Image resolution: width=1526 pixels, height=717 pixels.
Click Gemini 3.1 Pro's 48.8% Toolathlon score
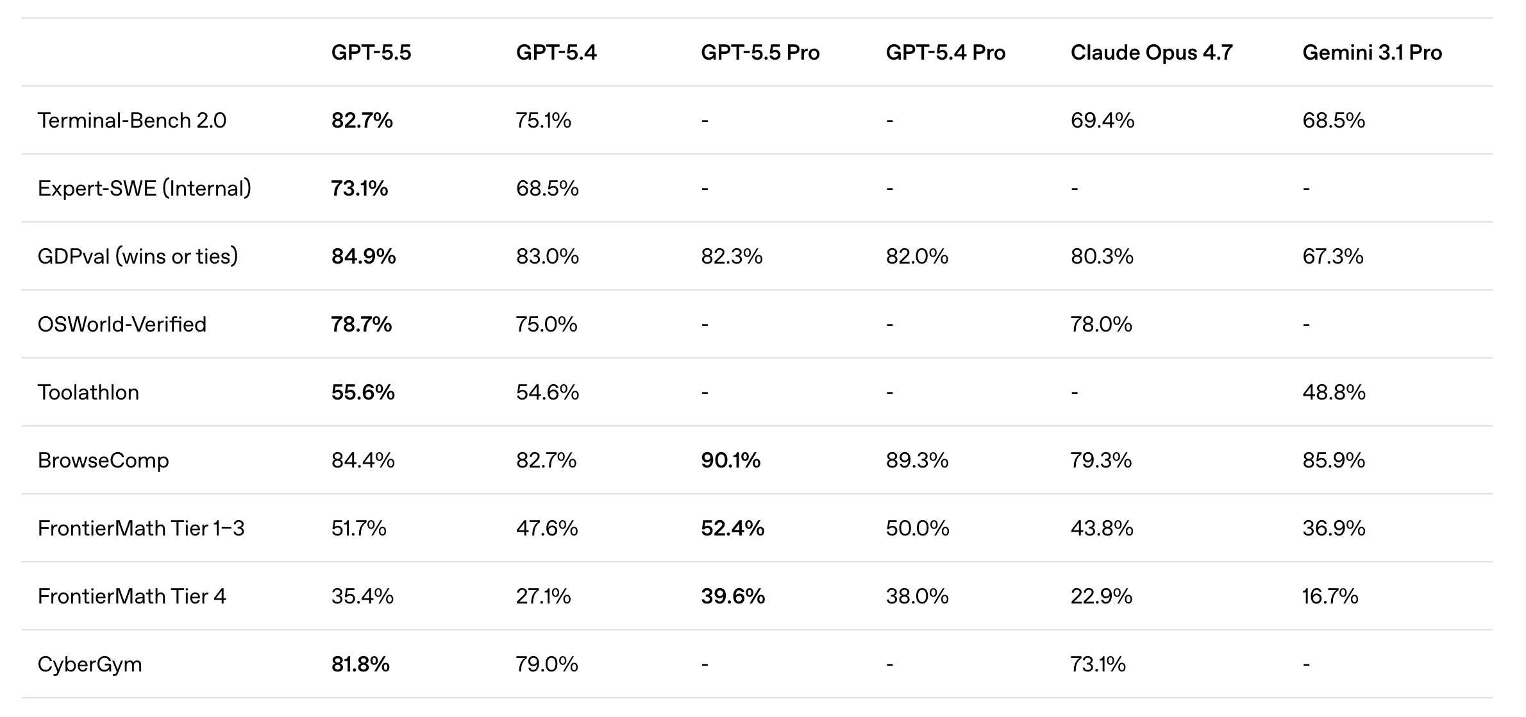(x=1334, y=392)
